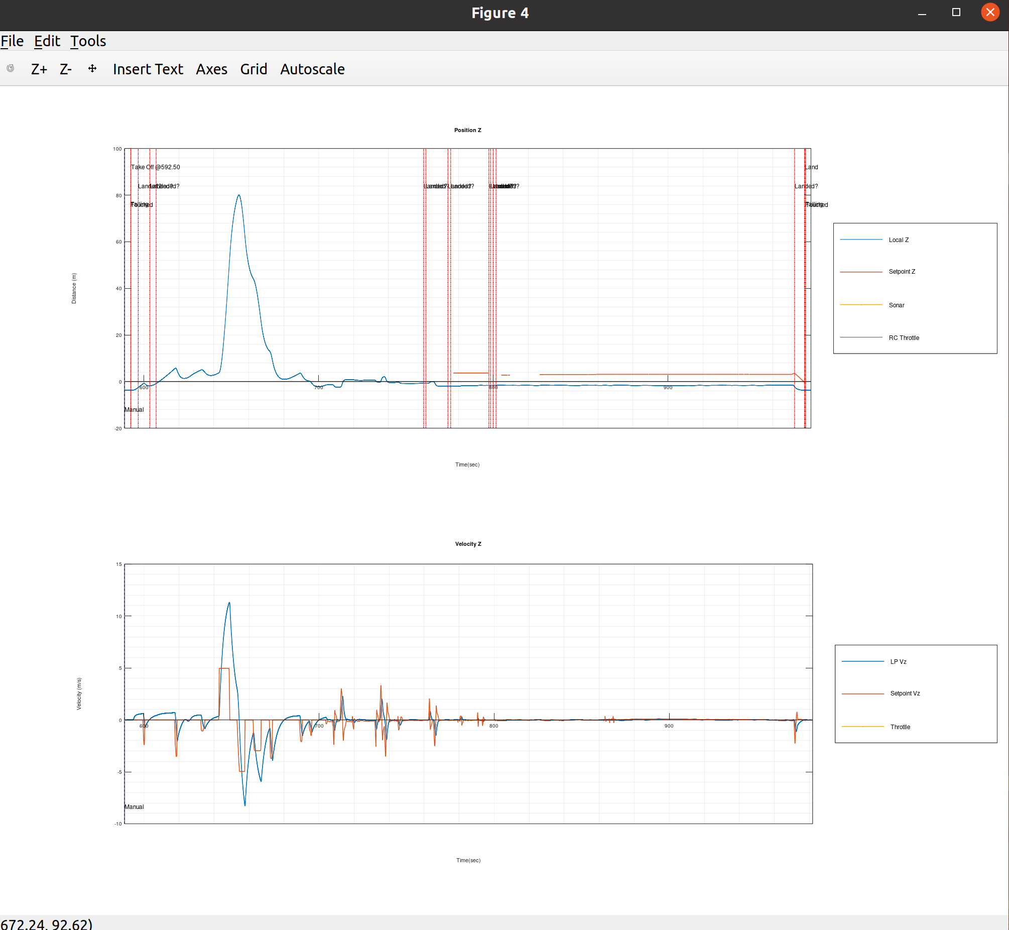Click the Position Z plot title
Image resolution: width=1009 pixels, height=930 pixels.
[467, 130]
